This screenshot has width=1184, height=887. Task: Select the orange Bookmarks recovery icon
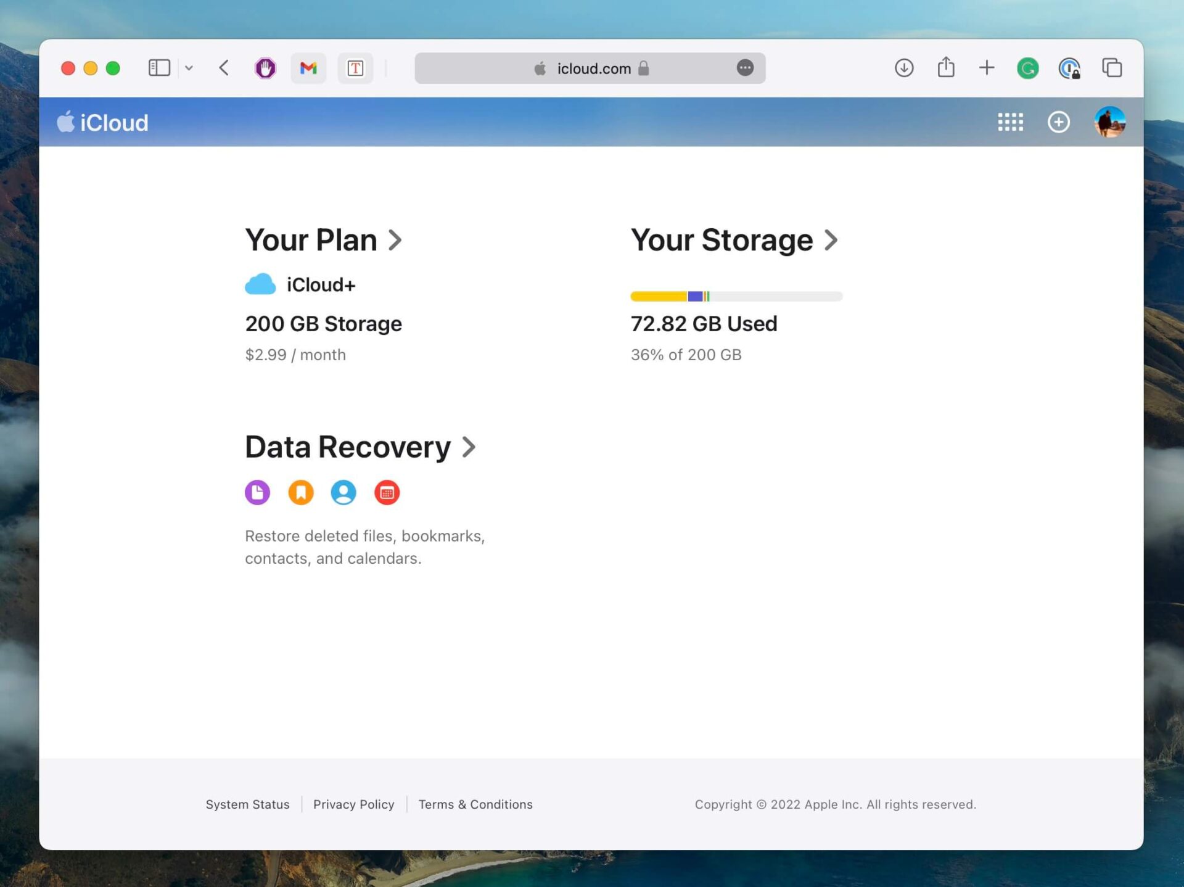pos(301,492)
